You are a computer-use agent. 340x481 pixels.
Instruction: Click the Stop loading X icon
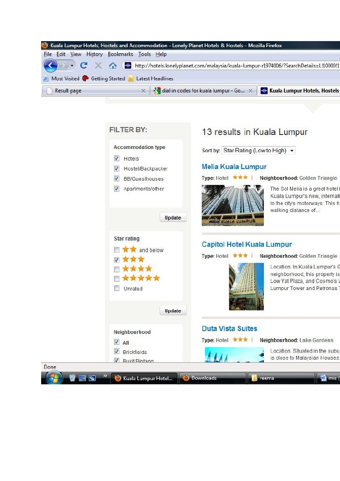tap(98, 65)
